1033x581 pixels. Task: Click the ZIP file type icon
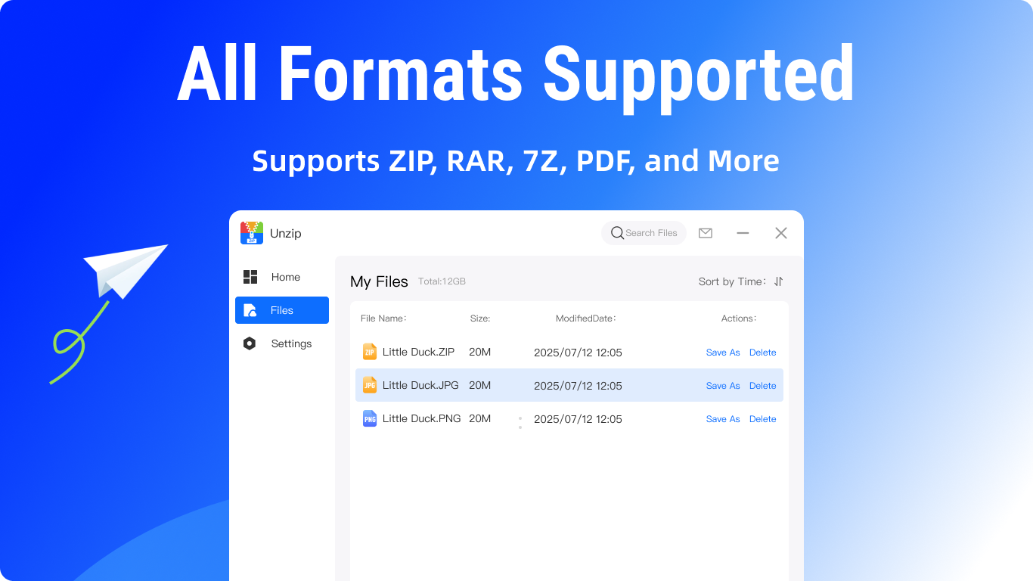click(x=370, y=352)
